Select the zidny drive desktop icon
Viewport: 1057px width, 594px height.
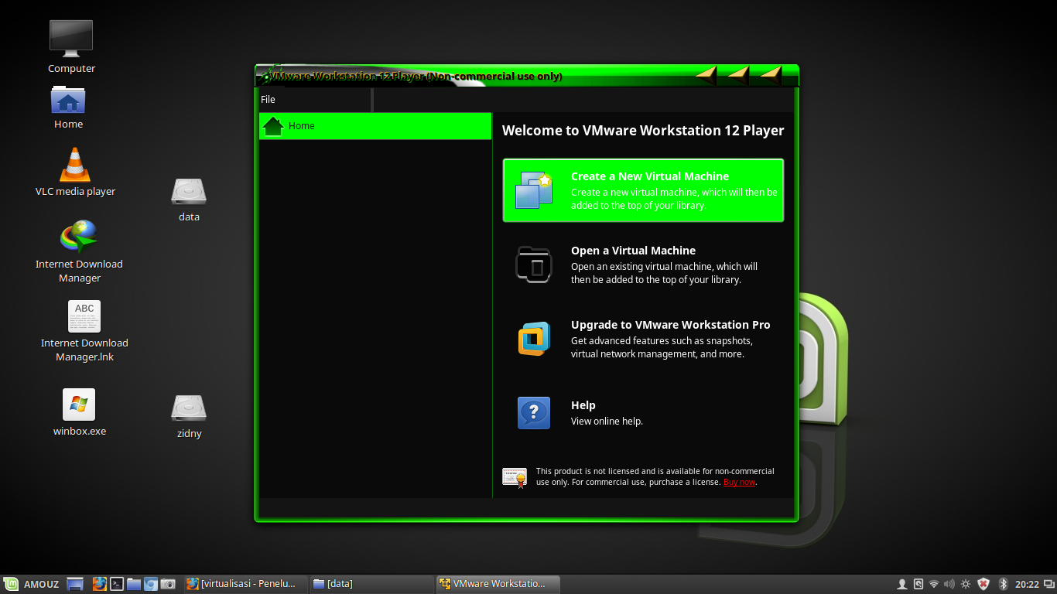189,417
